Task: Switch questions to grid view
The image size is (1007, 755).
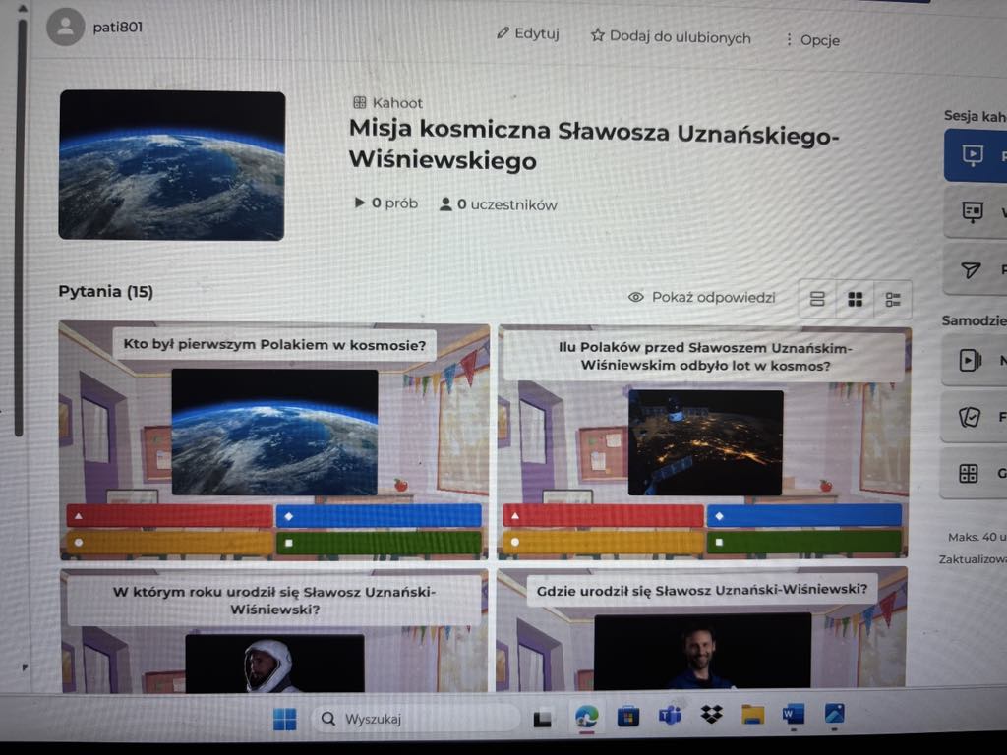Action: coord(856,299)
